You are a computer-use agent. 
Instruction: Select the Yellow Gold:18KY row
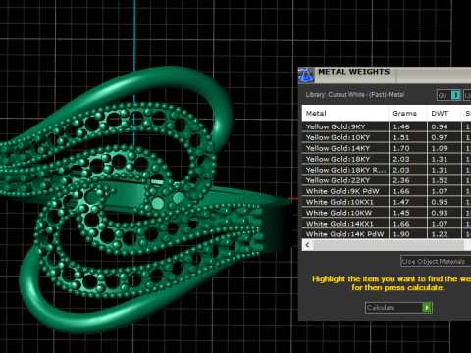pyautogui.click(x=386, y=159)
